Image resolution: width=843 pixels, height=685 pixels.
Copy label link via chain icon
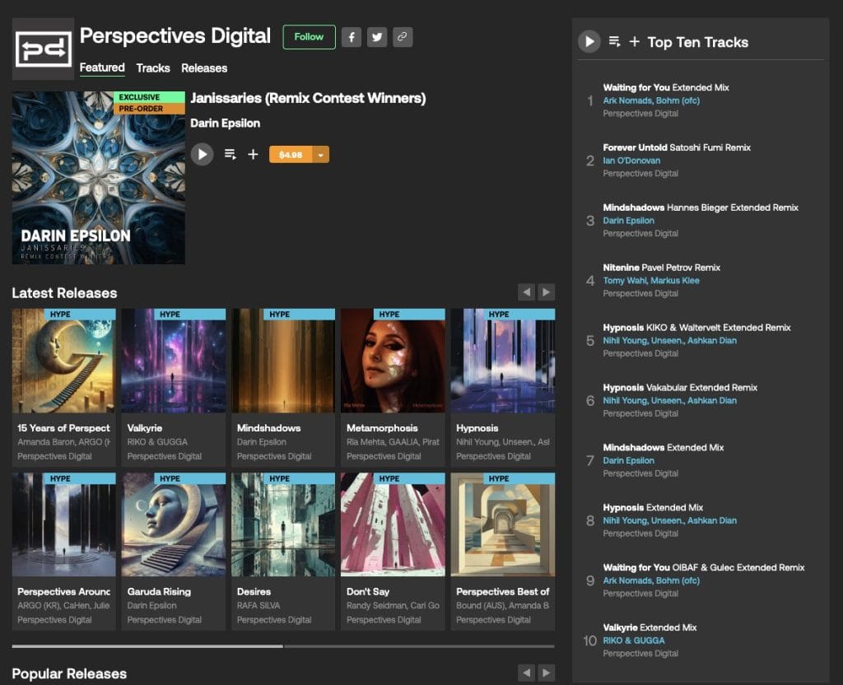[x=402, y=37]
